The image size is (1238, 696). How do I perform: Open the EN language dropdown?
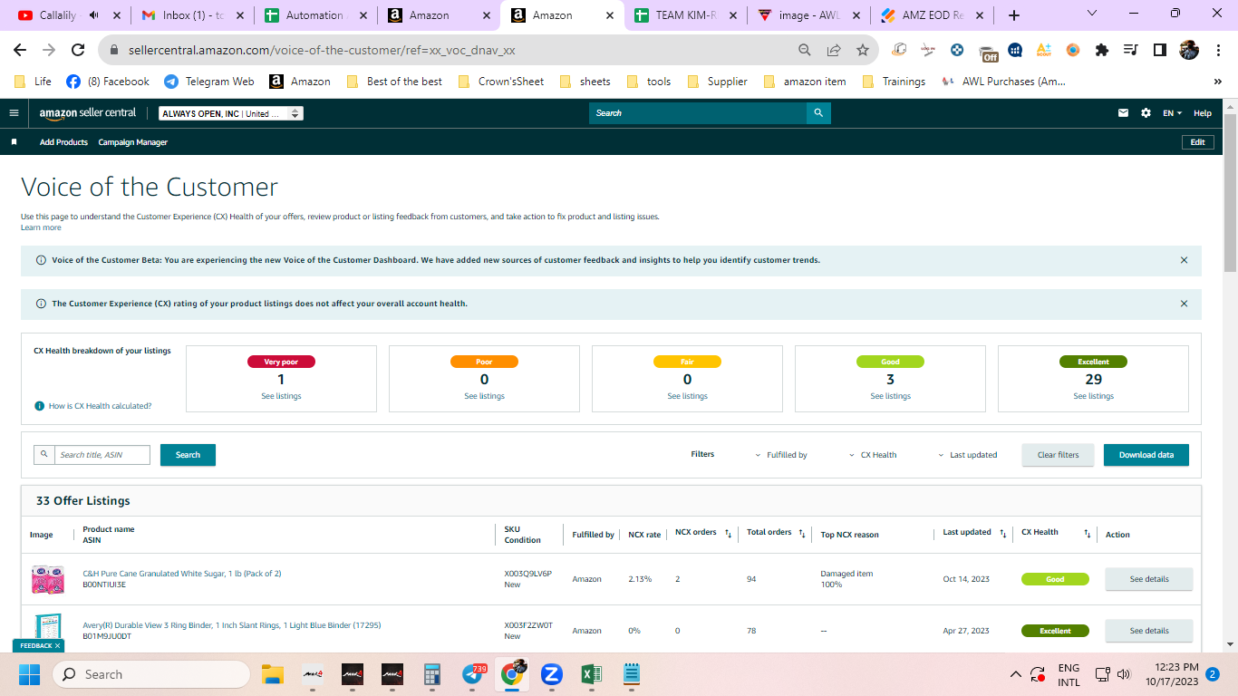1172,113
